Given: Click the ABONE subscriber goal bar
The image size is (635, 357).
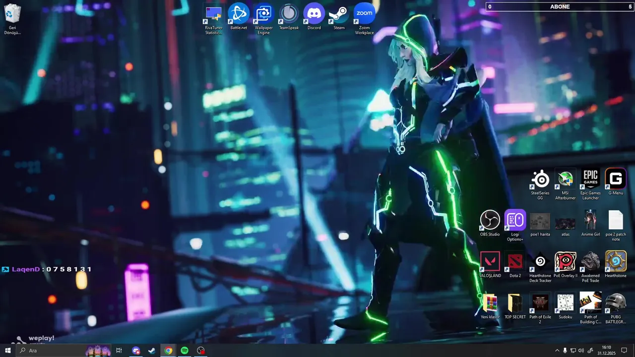Looking at the screenshot, I should click(560, 6).
